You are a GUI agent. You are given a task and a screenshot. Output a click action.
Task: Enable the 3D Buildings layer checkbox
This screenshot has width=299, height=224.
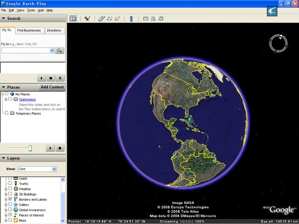point(10,194)
